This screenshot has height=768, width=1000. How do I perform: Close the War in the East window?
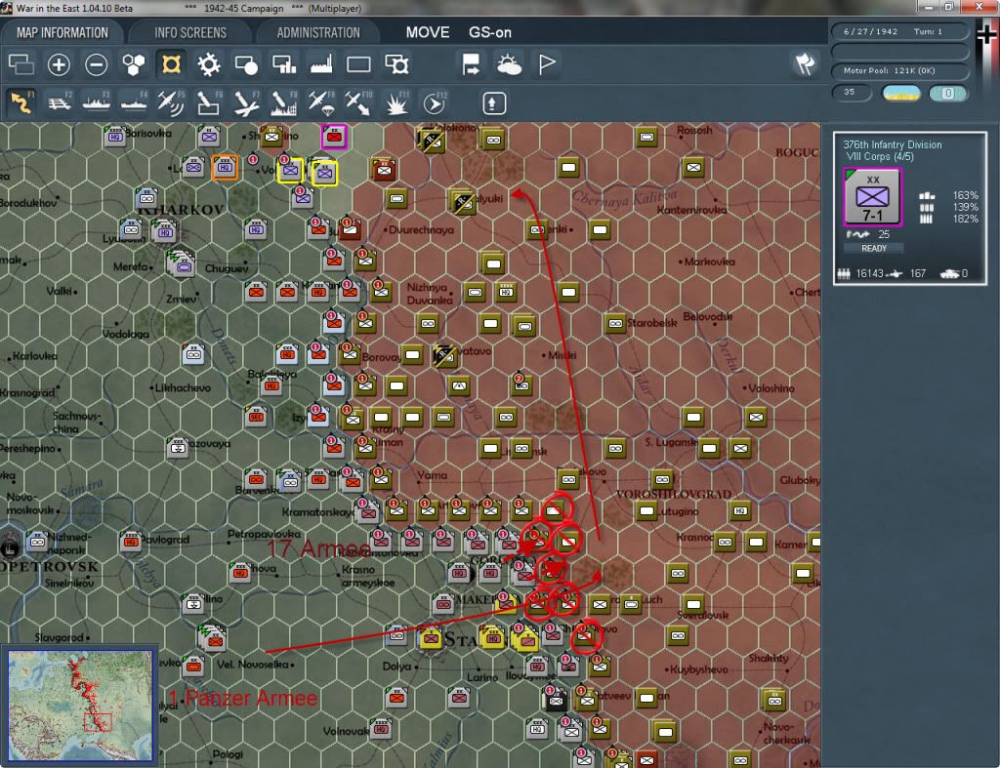tap(979, 7)
